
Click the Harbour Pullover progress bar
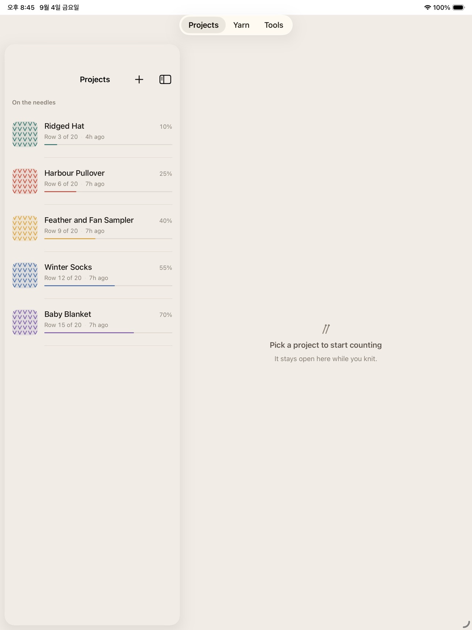coord(108,191)
